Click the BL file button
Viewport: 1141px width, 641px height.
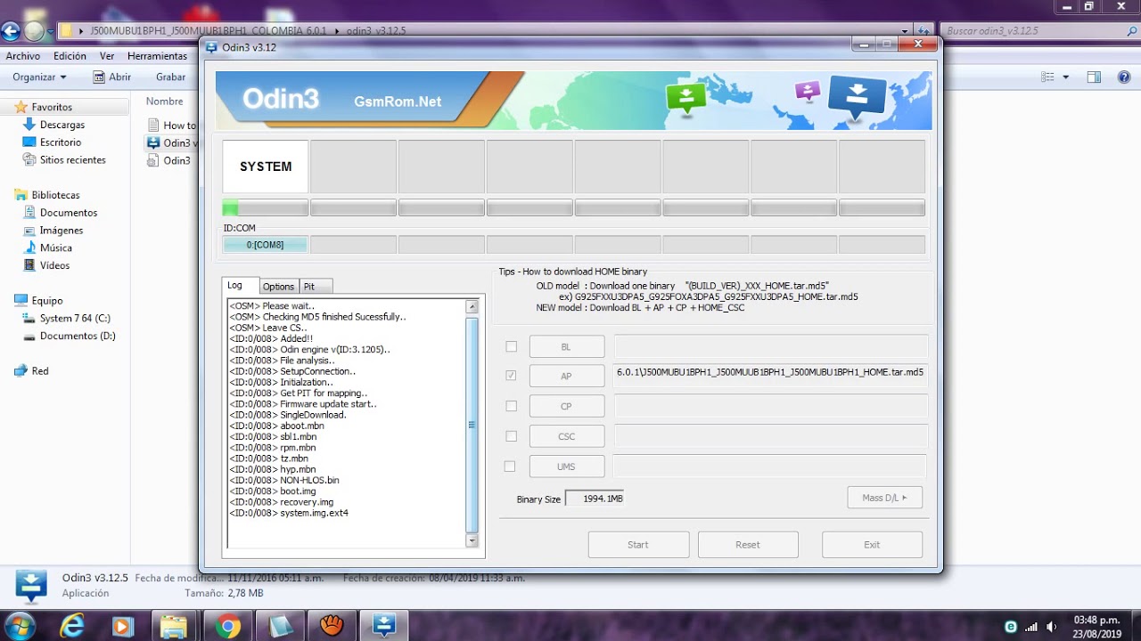tap(567, 346)
